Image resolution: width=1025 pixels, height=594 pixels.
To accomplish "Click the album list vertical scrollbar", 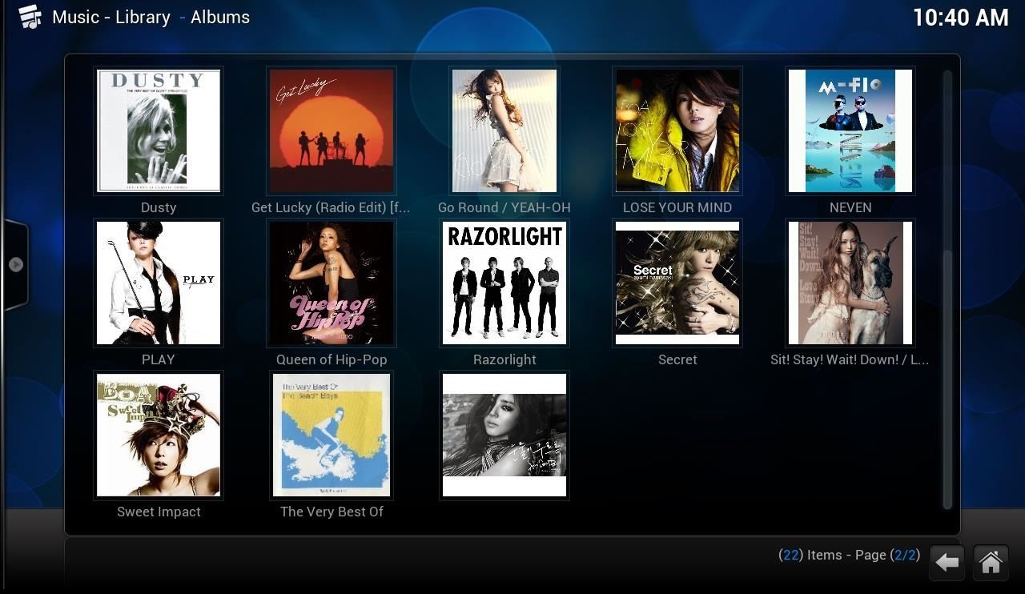I will coord(947,290).
